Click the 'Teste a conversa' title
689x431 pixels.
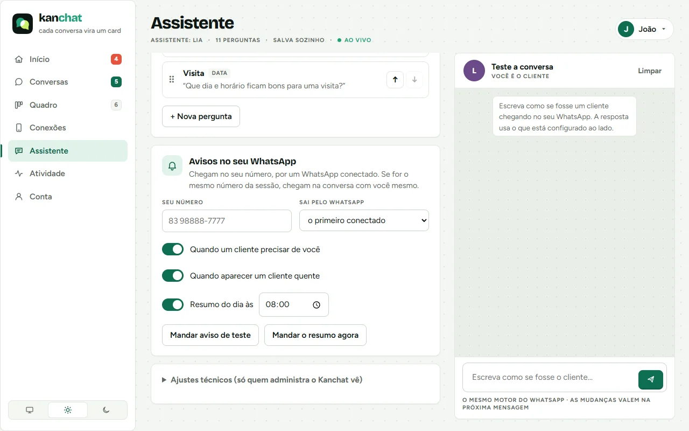522,67
